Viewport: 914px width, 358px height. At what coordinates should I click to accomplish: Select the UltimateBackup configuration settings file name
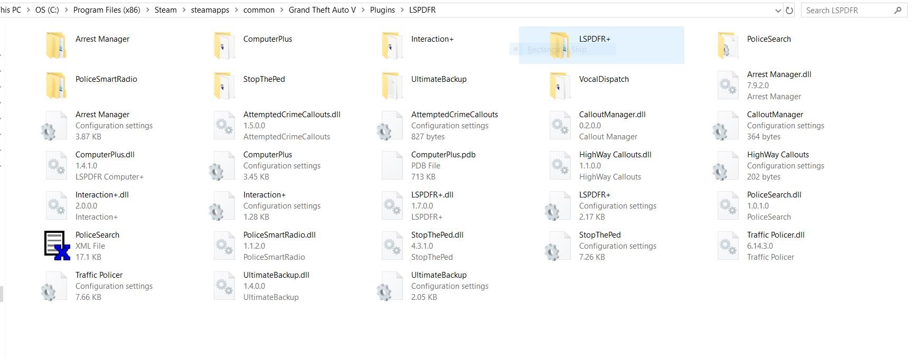click(439, 275)
